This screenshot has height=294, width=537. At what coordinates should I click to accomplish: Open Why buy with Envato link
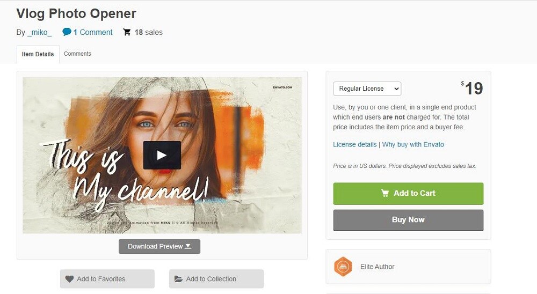[413, 144]
